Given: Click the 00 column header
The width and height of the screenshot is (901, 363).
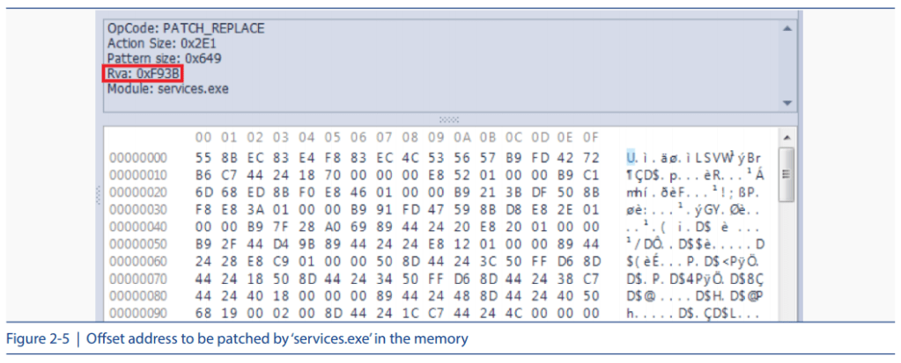Looking at the screenshot, I should coord(203,137).
